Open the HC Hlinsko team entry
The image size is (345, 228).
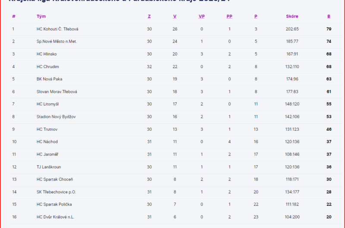[47, 54]
